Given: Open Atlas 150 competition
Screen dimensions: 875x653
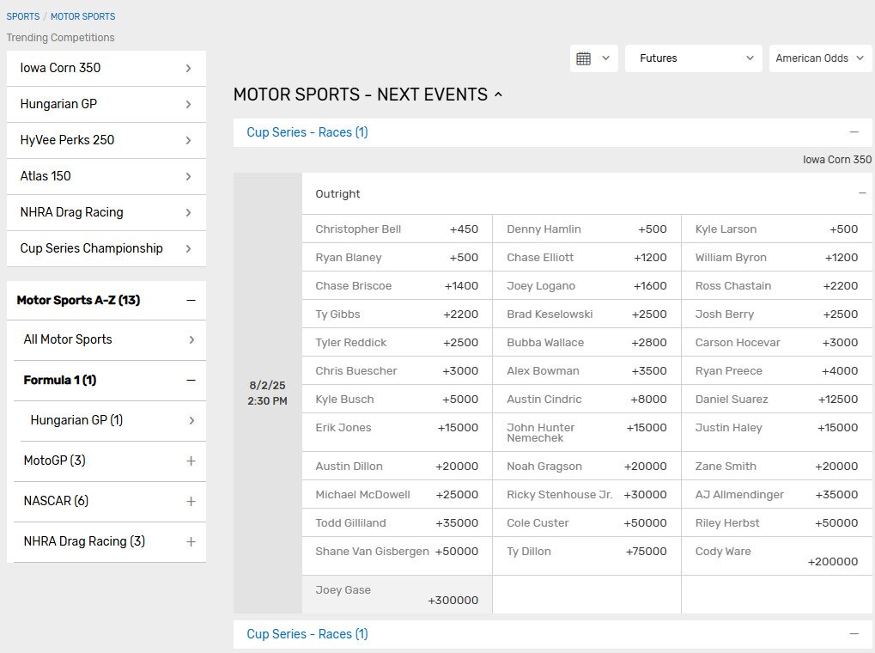Looking at the screenshot, I should [x=106, y=176].
